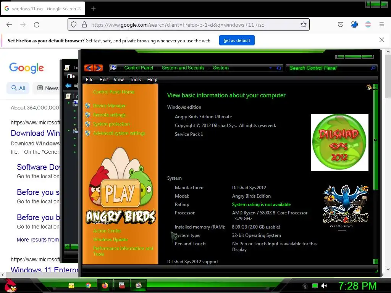
Task: Open View menu in Control Panel
Action: coord(119,79)
